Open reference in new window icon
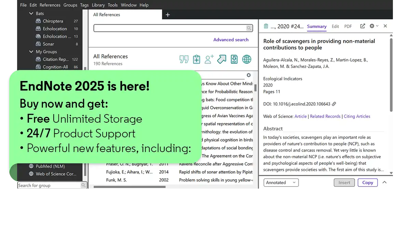This screenshot has height=246, width=410. [363, 26]
